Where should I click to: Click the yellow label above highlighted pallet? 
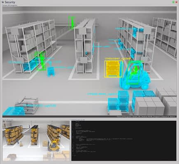[x=118, y=59]
